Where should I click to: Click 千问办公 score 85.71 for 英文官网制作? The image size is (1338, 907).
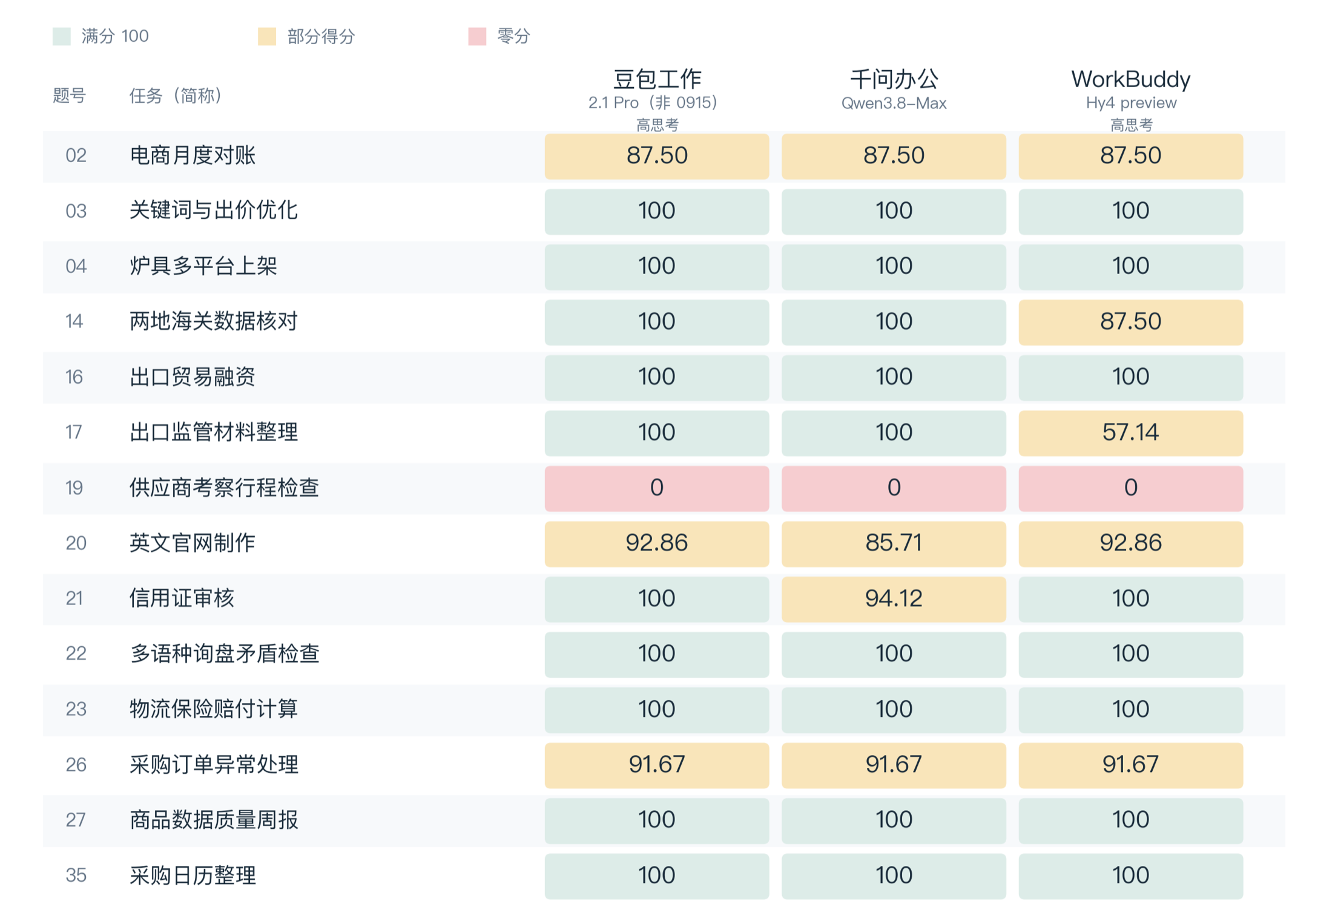click(894, 543)
